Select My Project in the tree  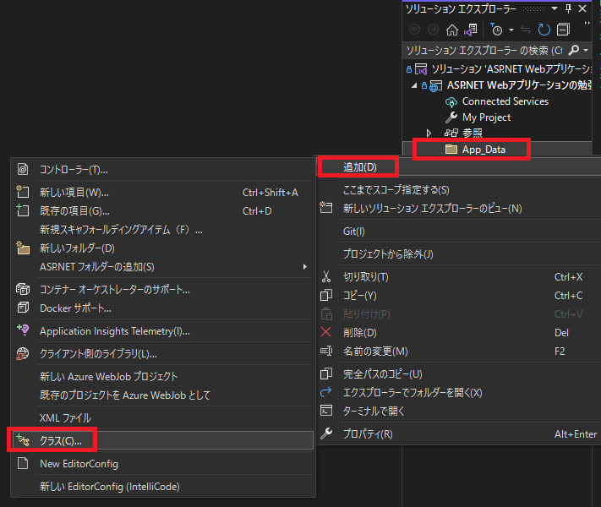486,117
